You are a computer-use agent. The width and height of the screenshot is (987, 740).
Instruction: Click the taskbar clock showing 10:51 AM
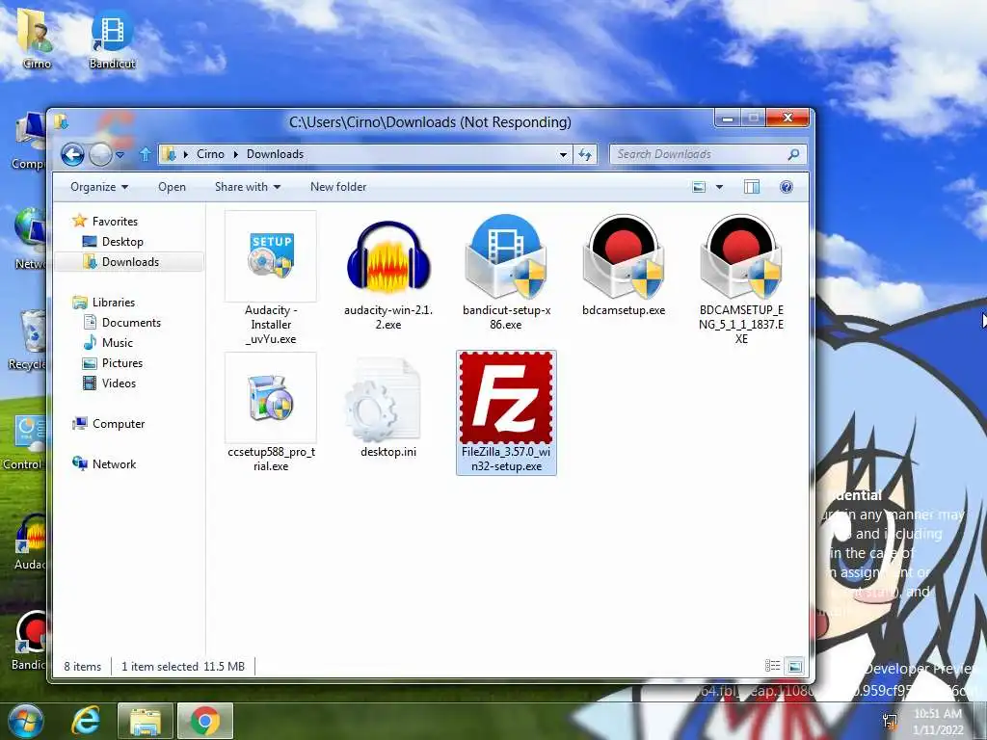(x=939, y=722)
